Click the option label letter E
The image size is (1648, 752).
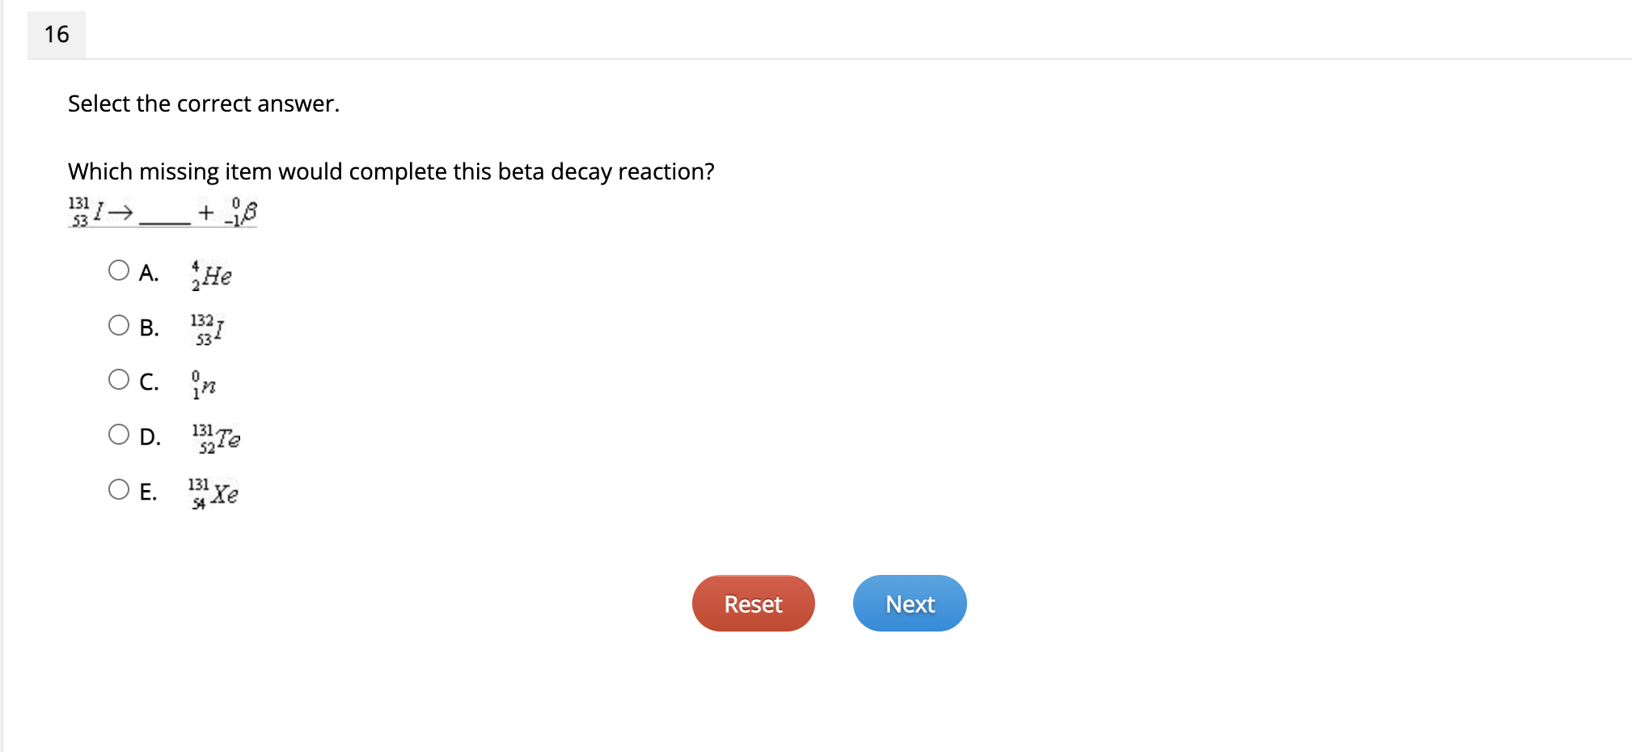coord(148,492)
